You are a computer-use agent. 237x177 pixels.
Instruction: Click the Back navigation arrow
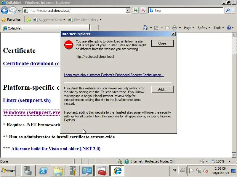pos(4,11)
